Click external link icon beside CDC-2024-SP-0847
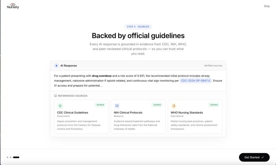This screenshot has width=276, height=165. [209, 81]
